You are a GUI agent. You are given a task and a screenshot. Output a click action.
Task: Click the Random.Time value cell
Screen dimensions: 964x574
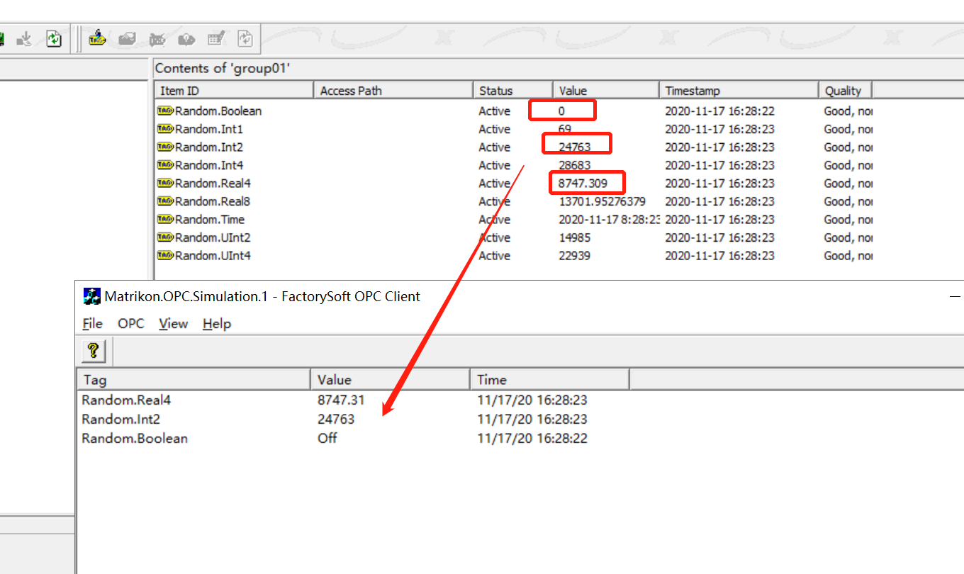[609, 219]
